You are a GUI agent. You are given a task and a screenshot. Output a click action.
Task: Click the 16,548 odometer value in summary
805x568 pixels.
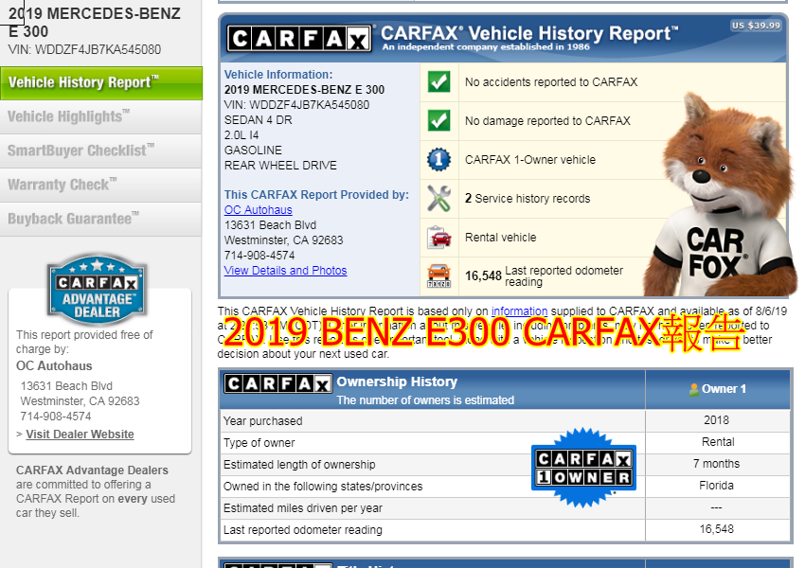(x=483, y=276)
